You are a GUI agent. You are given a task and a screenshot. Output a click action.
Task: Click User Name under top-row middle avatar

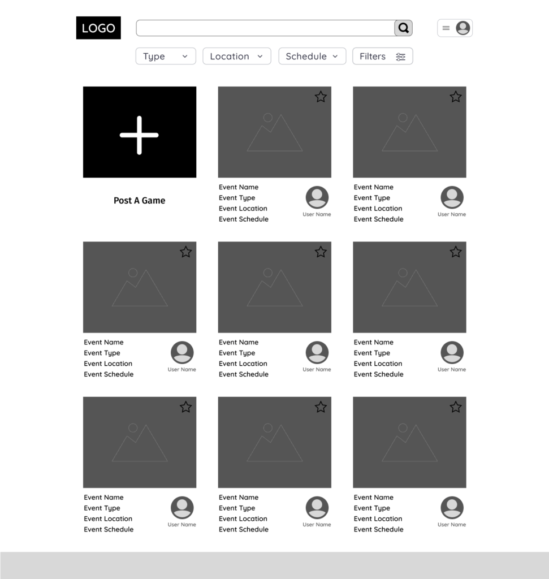317,214
